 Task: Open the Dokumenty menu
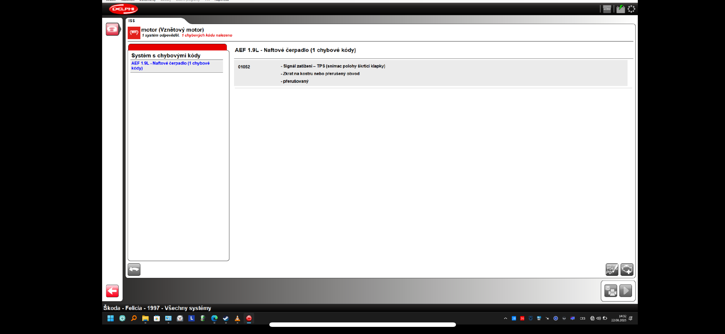pos(147,1)
